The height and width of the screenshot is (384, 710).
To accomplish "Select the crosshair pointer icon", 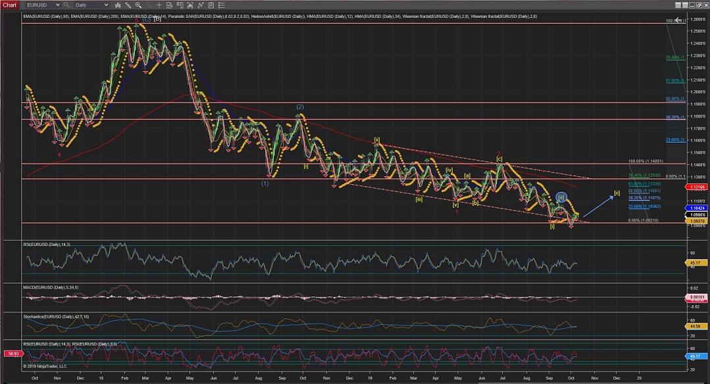I will 159,5.
